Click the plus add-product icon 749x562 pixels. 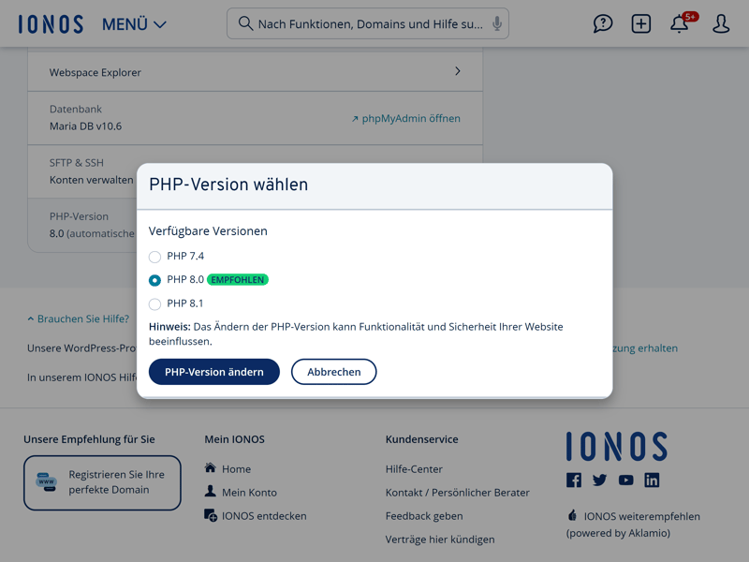[640, 23]
